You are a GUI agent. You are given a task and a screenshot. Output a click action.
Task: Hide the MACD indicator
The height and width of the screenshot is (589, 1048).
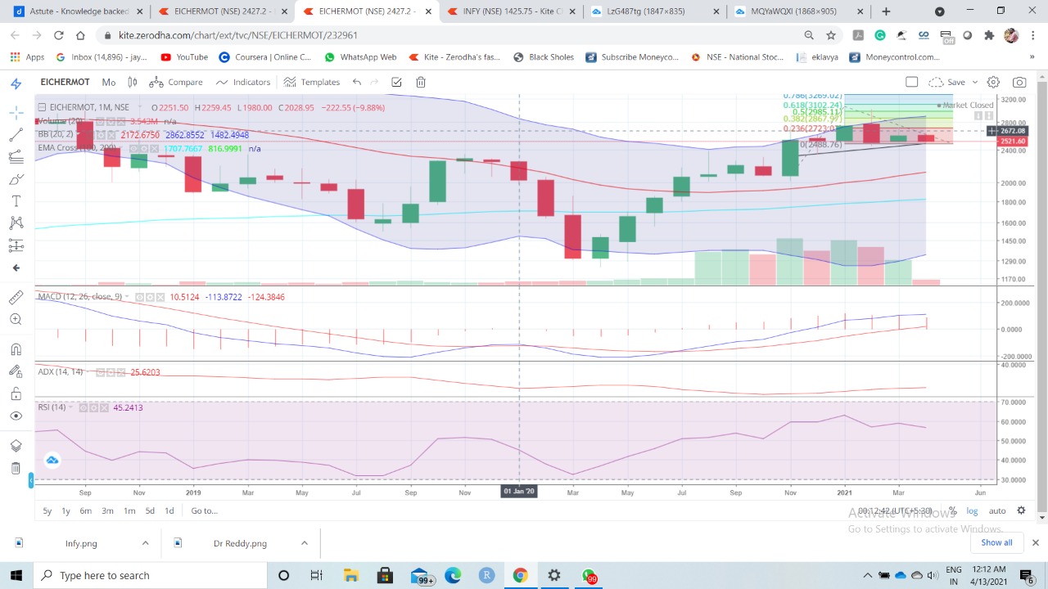click(x=141, y=297)
